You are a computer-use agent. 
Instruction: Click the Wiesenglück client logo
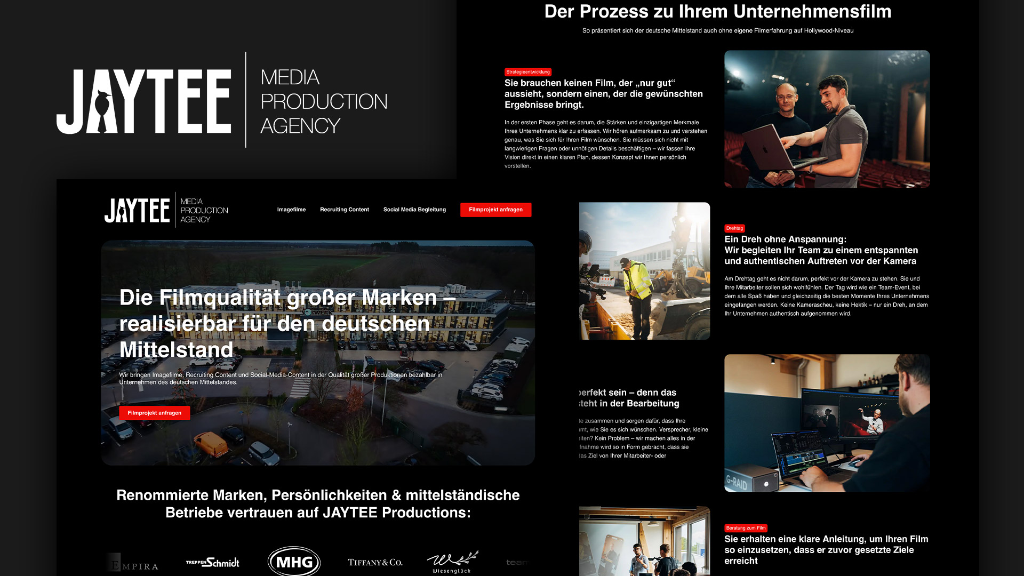click(452, 562)
